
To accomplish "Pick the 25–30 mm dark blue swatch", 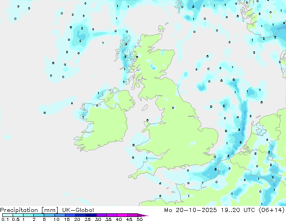I will 91,215.
